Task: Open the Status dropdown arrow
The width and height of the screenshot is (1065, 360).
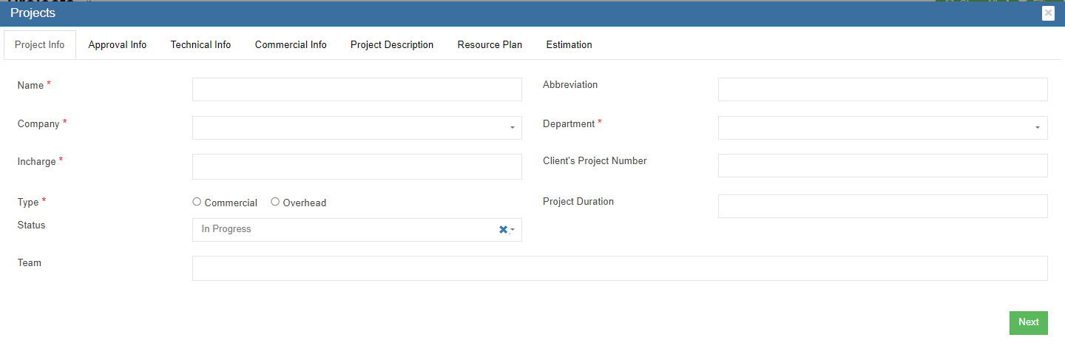Action: 513,231
